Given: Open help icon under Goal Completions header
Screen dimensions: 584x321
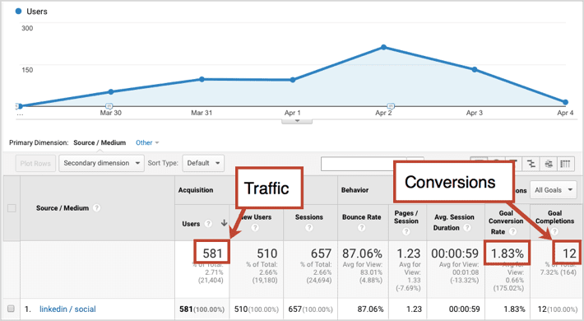Looking at the screenshot, I should tap(555, 231).
